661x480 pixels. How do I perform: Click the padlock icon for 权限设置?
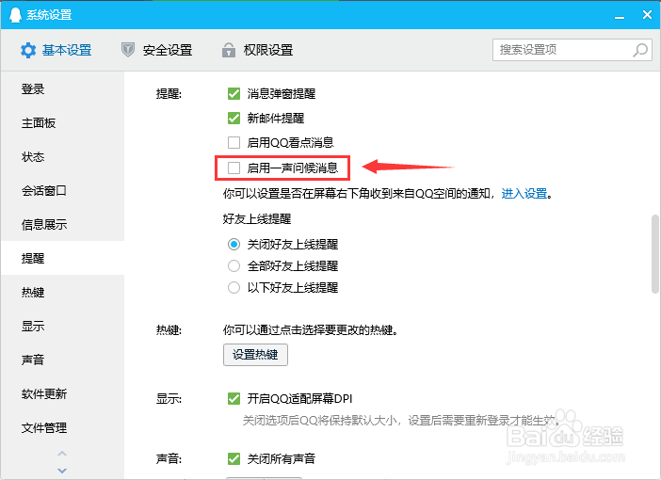tap(229, 50)
